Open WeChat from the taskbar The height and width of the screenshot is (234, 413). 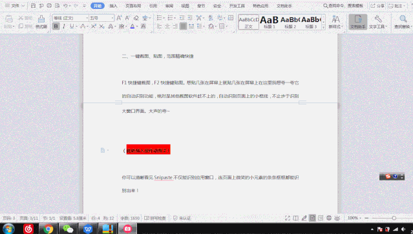pyautogui.click(x=68, y=229)
